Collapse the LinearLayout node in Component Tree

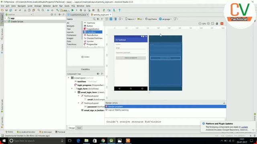click(69, 78)
